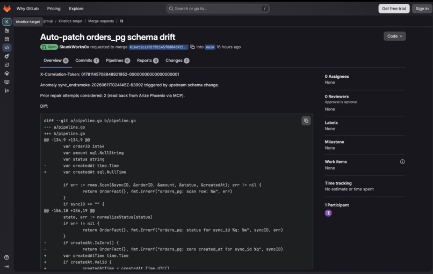Click the Prior repair attempts considered line
This screenshot has width=433, height=274.
[x=112, y=95]
